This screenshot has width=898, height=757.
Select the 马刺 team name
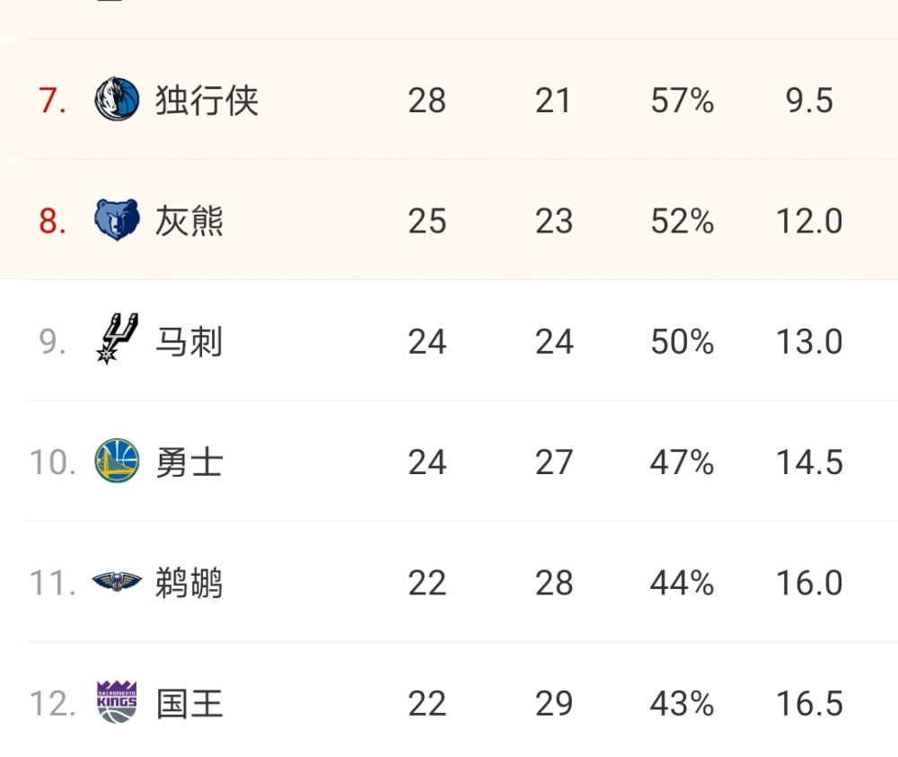coord(189,342)
